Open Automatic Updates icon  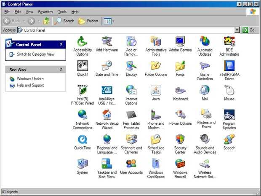(205, 41)
